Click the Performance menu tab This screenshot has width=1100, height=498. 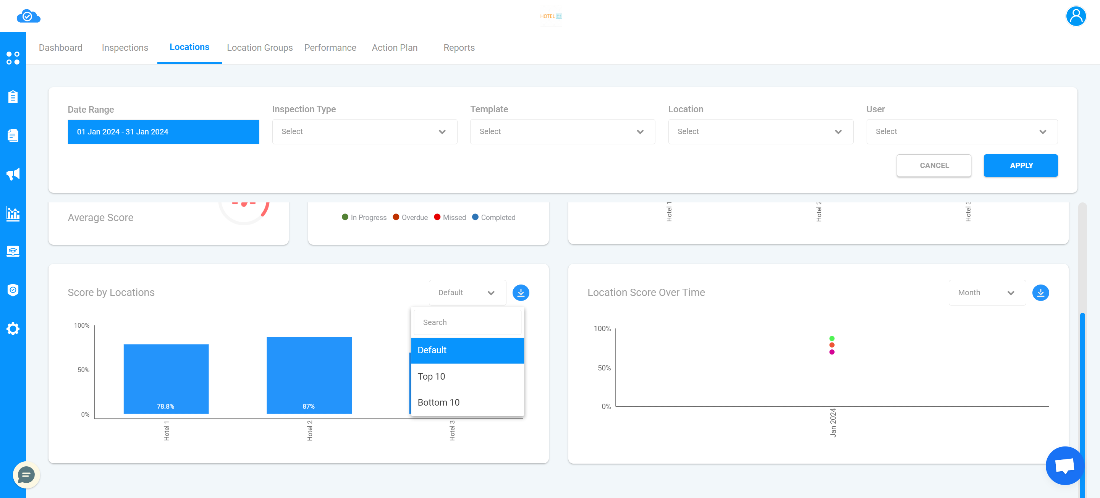point(330,47)
